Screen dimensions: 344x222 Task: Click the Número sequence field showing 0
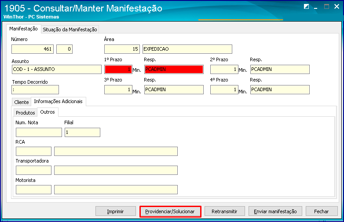(64, 49)
